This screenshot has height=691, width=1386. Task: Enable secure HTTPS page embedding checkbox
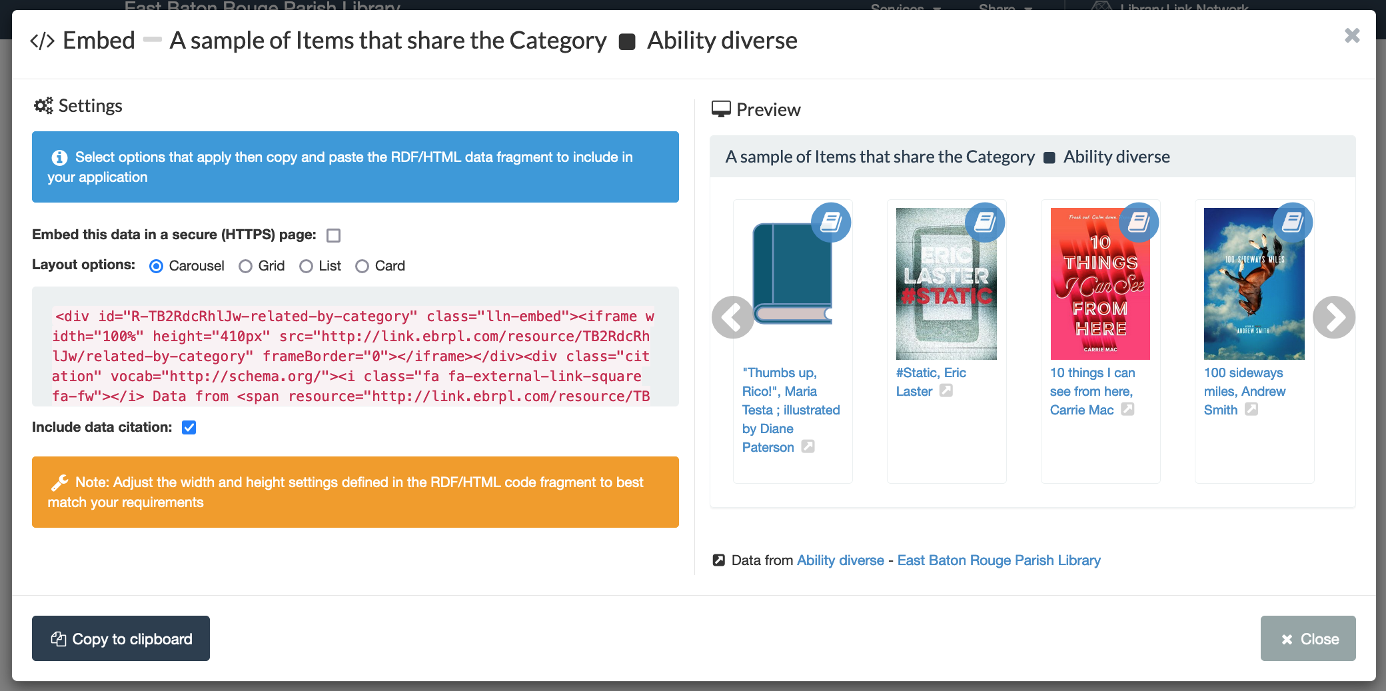[334, 235]
